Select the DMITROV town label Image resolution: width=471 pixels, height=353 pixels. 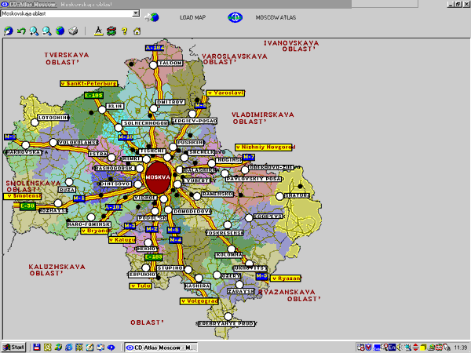tap(170, 102)
